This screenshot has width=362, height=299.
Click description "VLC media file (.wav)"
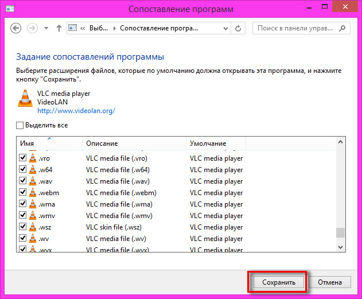tap(118, 181)
